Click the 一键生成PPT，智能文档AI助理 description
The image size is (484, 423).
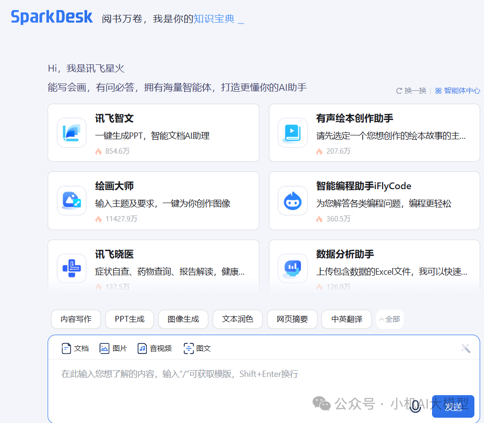[x=153, y=135]
